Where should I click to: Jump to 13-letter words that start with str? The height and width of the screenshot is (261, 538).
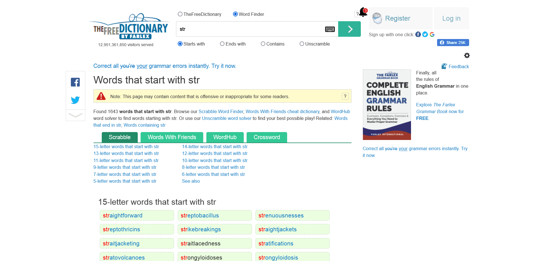pos(126,153)
